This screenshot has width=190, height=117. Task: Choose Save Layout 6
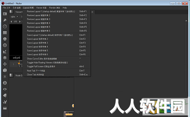coord(57,54)
